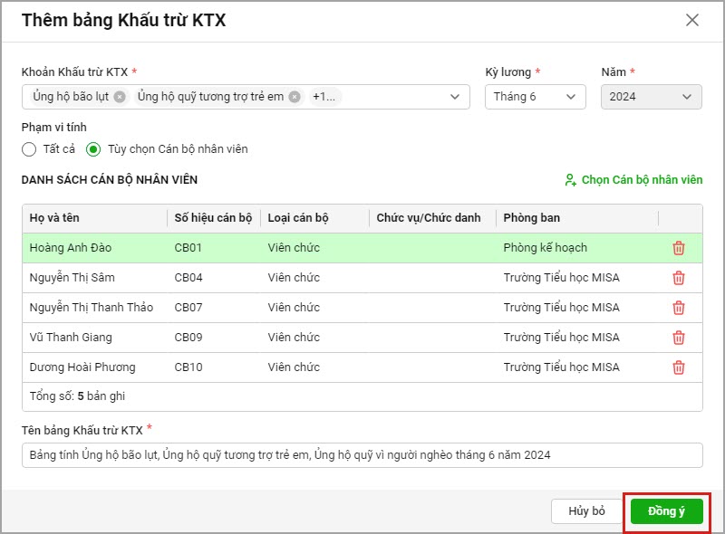
Task: Open 'Chọn Cán bộ nhân viên' link
Action: click(x=633, y=180)
